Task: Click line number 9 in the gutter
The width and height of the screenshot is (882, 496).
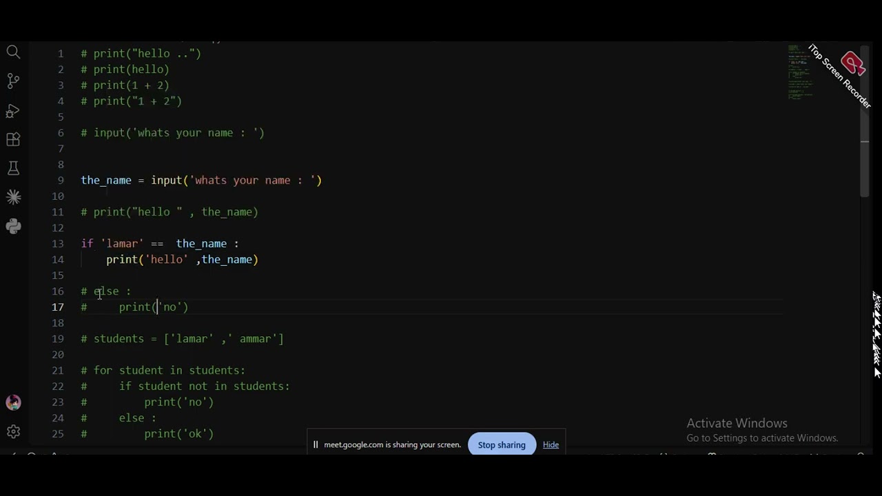Action: [61, 180]
